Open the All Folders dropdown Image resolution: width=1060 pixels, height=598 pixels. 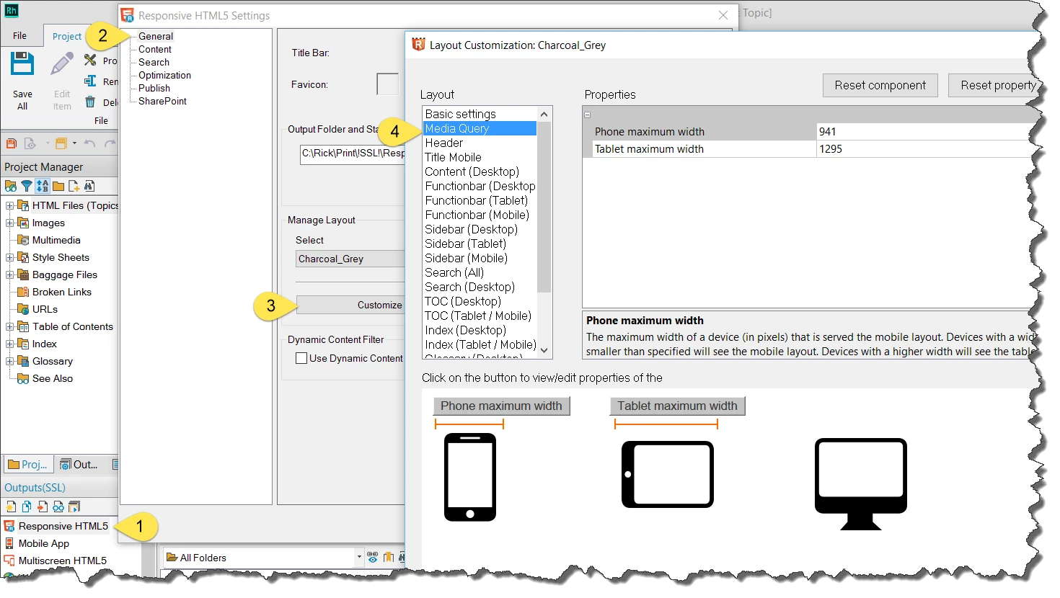pos(358,558)
